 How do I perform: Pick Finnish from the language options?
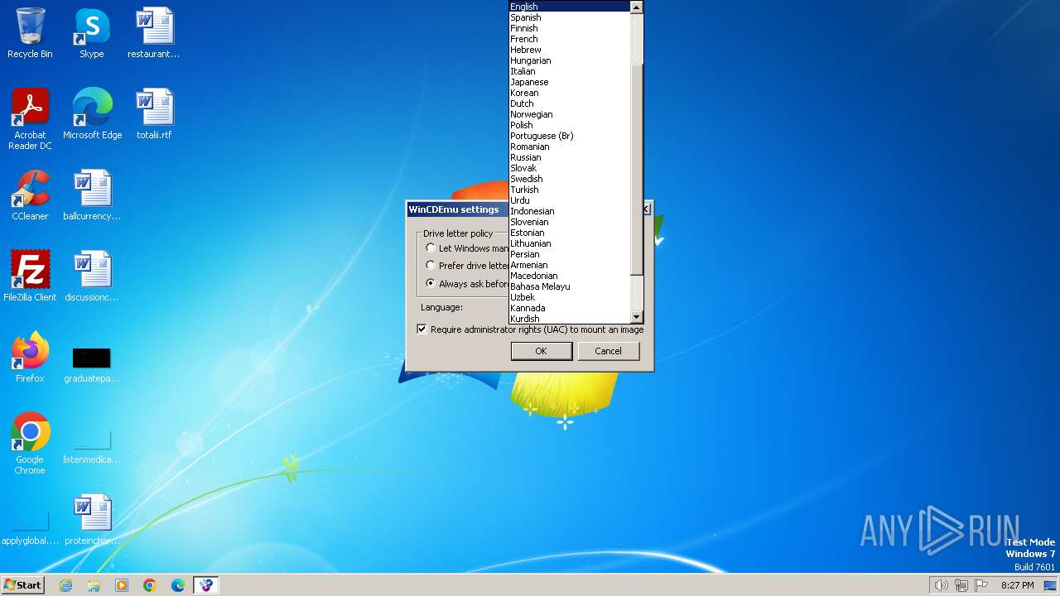click(570, 28)
